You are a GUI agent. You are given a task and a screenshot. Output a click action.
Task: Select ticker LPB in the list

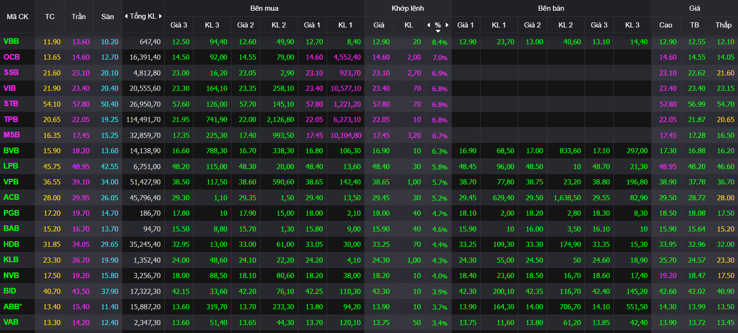tap(11, 166)
